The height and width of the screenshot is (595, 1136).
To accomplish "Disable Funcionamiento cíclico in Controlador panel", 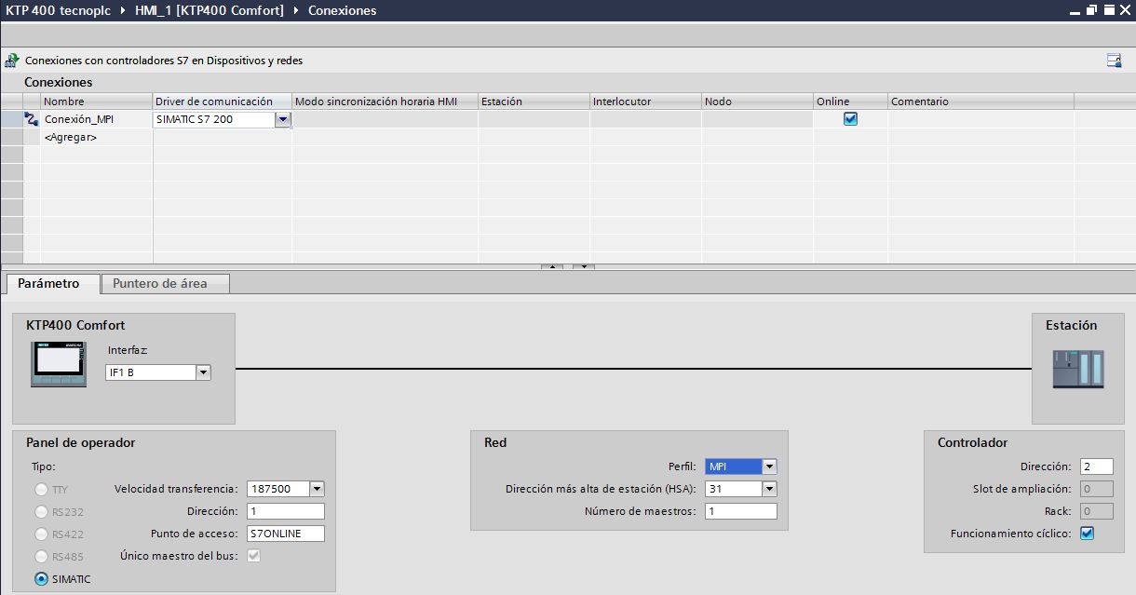I will (1088, 533).
